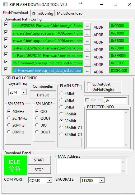
Task: Click browse button beside user2.4096.new.4.bin
Action: pos(87,41)
